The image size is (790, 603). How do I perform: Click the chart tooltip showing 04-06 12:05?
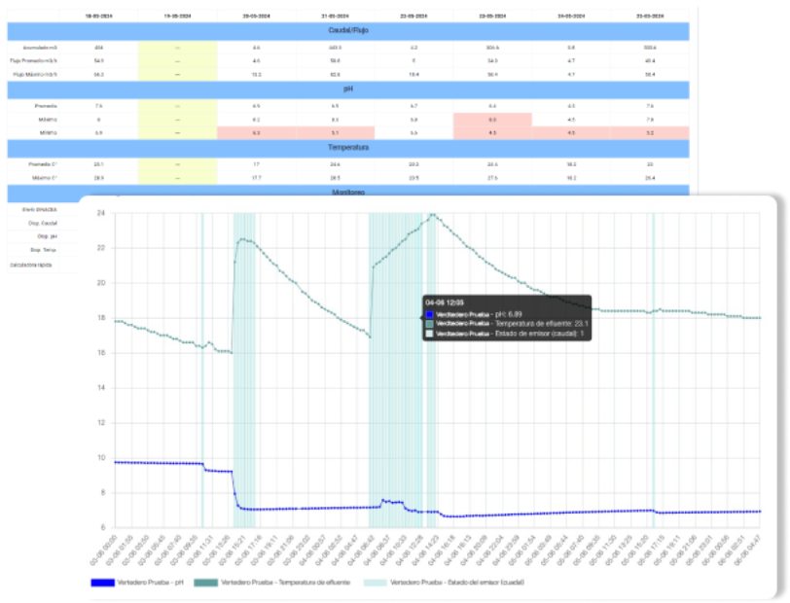pos(506,317)
